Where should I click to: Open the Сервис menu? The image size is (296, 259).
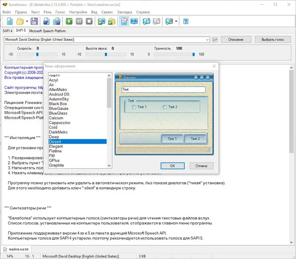point(107,12)
